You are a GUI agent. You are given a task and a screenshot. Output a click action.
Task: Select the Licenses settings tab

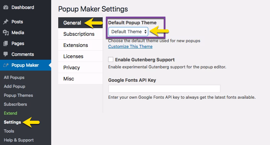(73, 56)
